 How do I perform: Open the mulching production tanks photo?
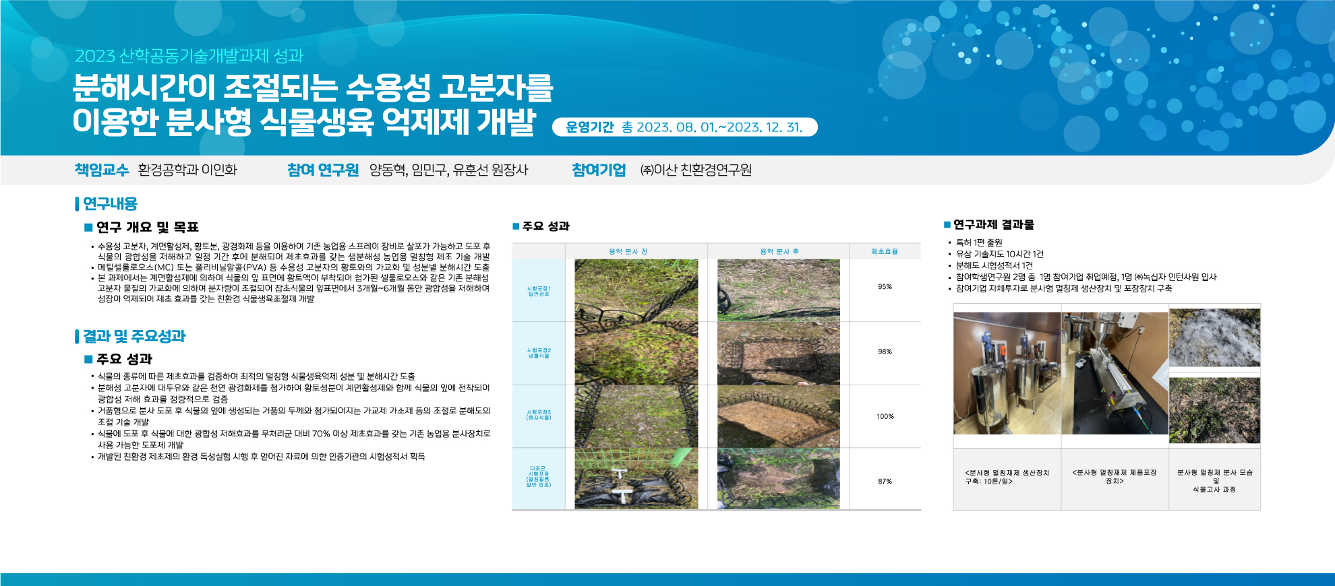pos(1007,373)
